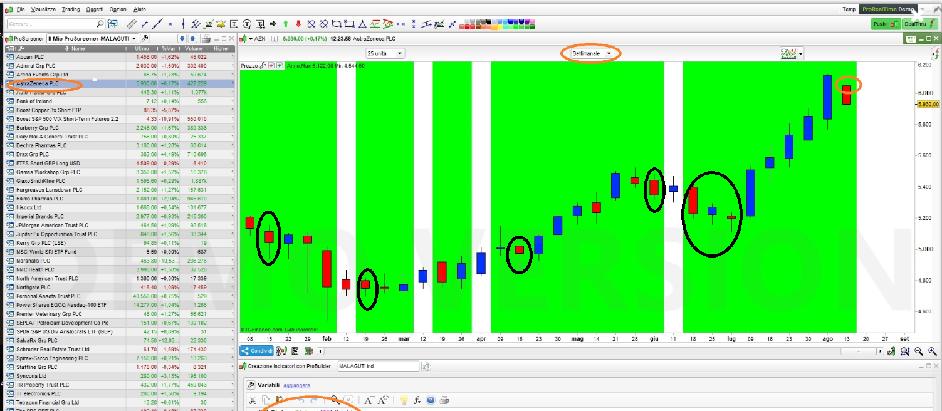Select the vertical line tool
This screenshot has height=411, width=942.
pyautogui.click(x=183, y=24)
